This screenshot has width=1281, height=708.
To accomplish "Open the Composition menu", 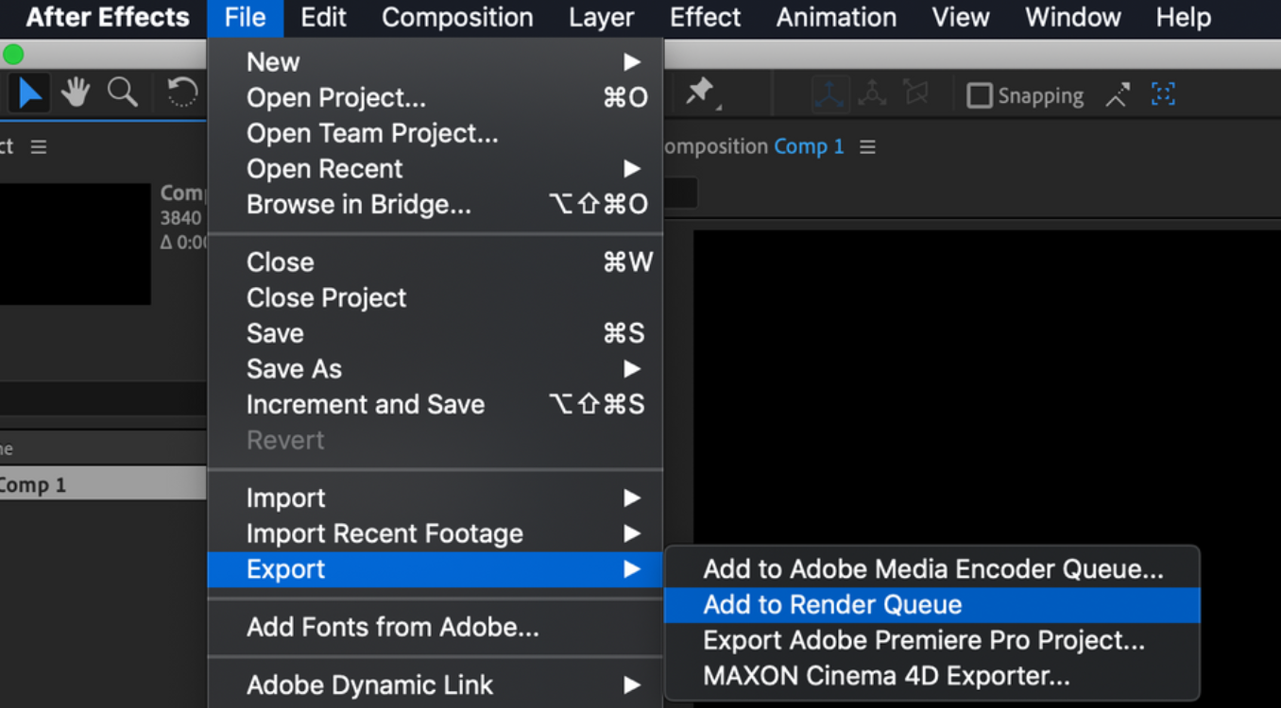I will pos(457,17).
